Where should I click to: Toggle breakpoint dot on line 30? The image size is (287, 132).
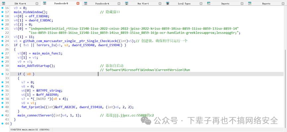click(x=2, y=66)
